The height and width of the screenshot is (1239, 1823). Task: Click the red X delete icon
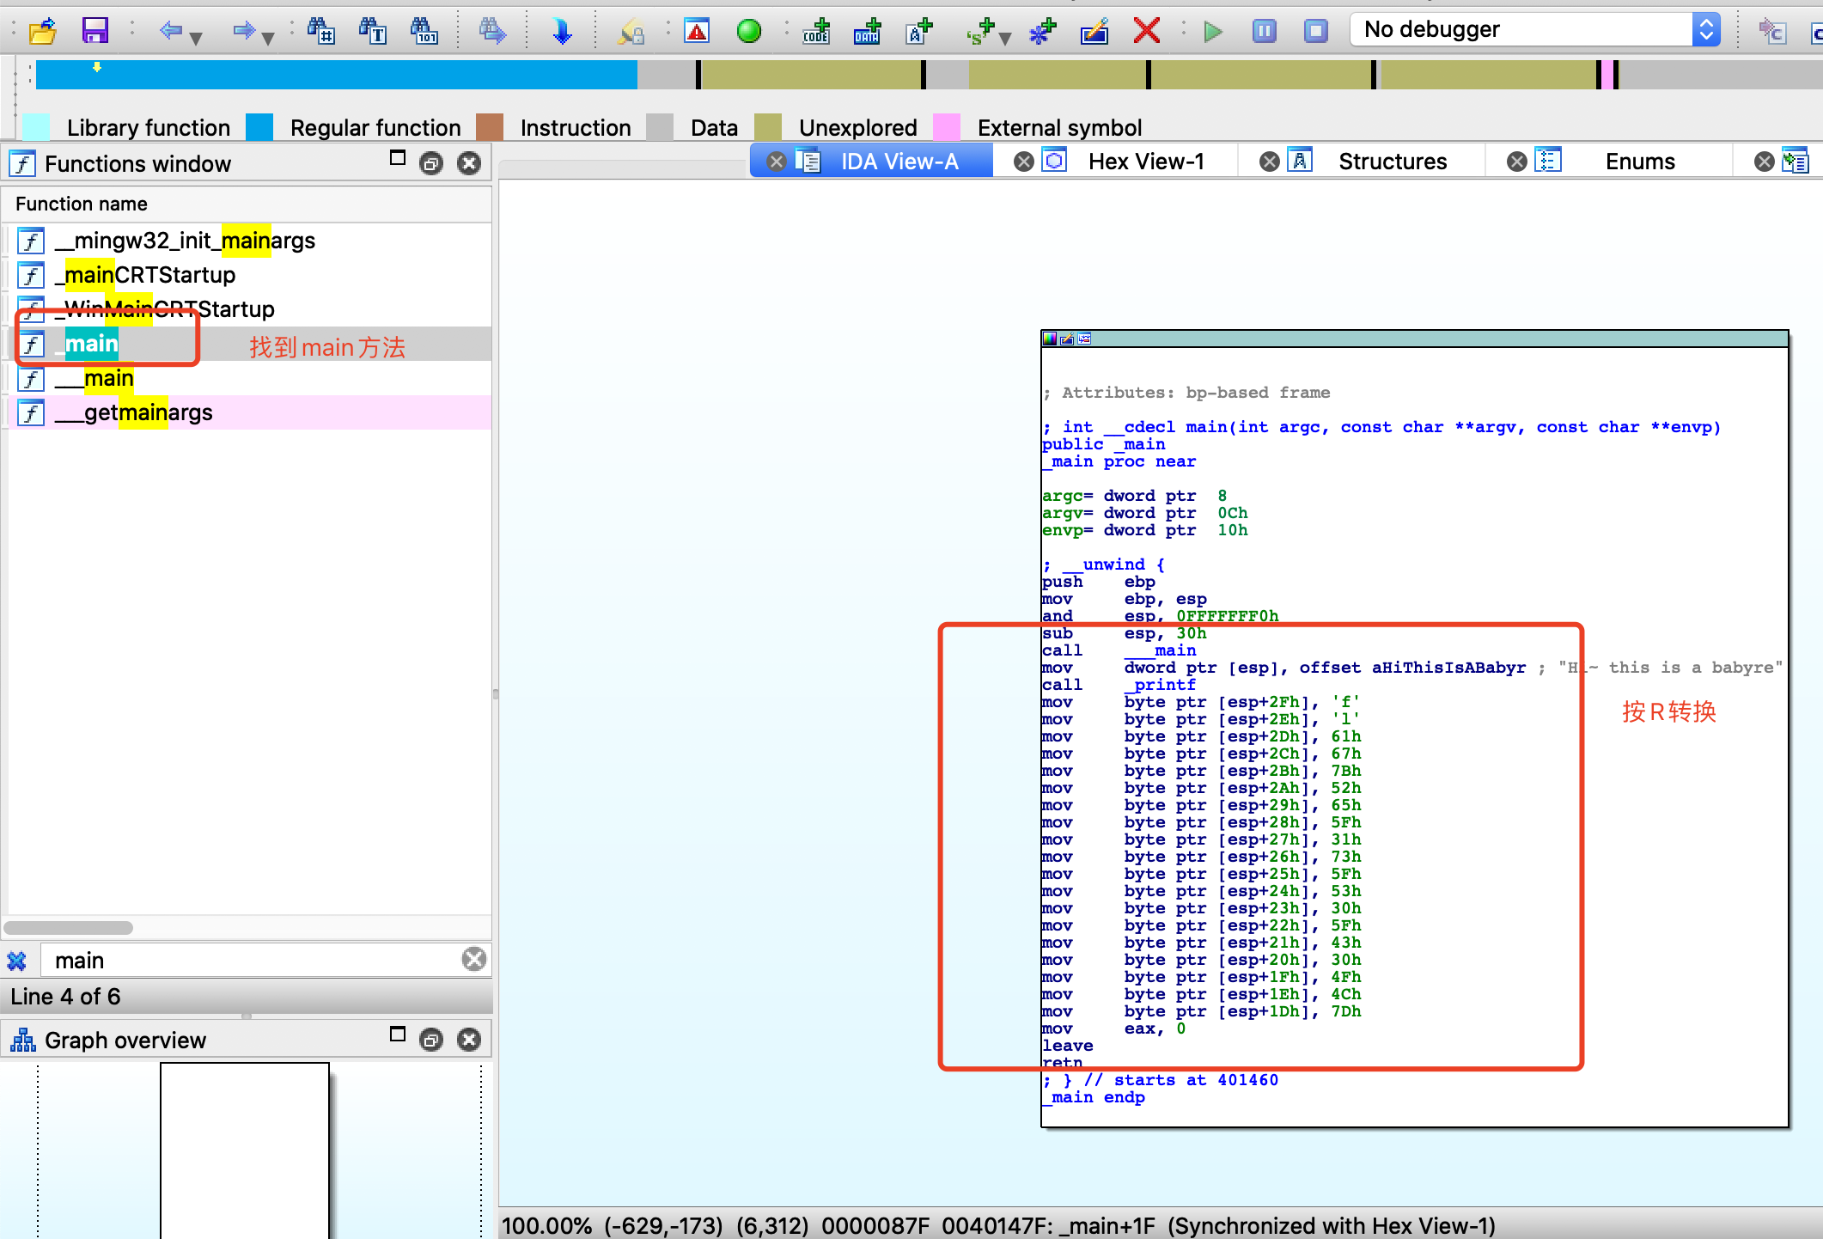[1146, 32]
